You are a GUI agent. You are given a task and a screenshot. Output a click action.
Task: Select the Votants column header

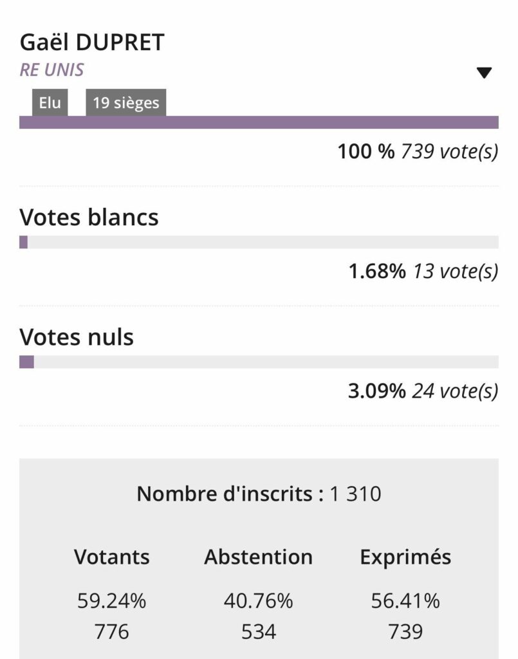pyautogui.click(x=112, y=557)
